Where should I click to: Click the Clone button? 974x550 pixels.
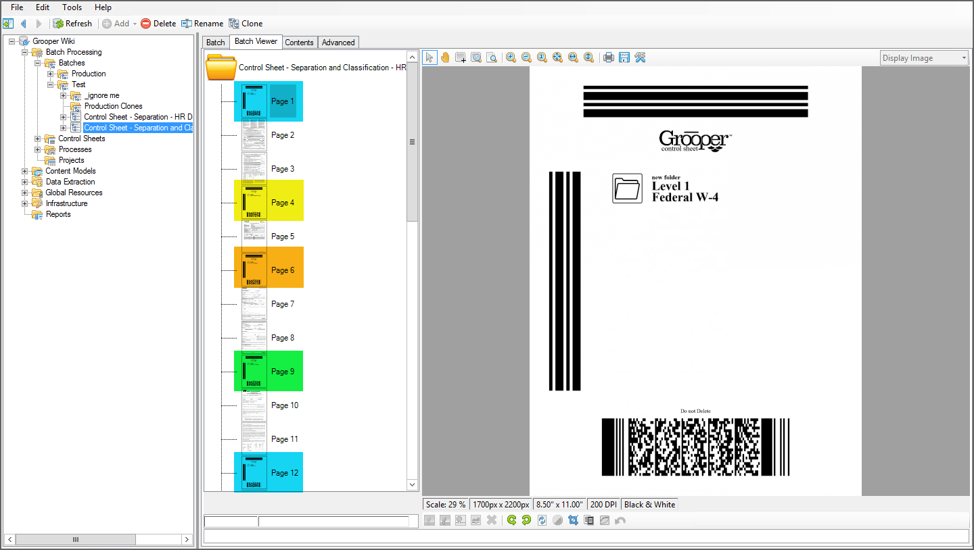pyautogui.click(x=246, y=24)
